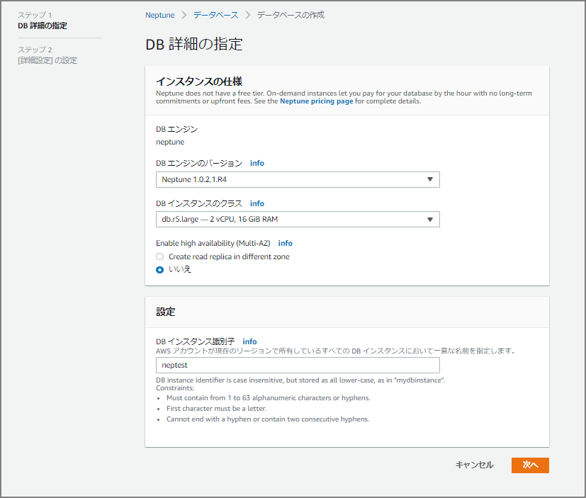The height and width of the screenshot is (498, 586).
Task: Click the arrow icon on the db.r5.large dropdown
Action: tap(429, 220)
